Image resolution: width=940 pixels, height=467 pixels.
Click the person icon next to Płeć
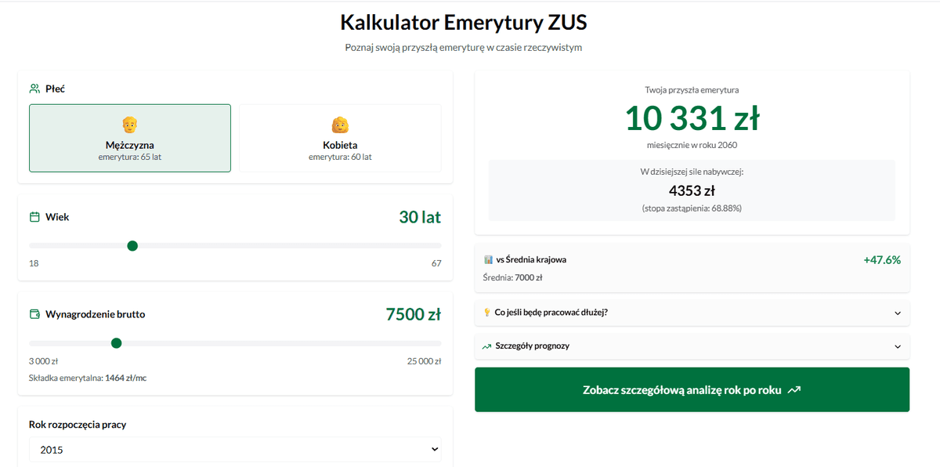point(33,88)
